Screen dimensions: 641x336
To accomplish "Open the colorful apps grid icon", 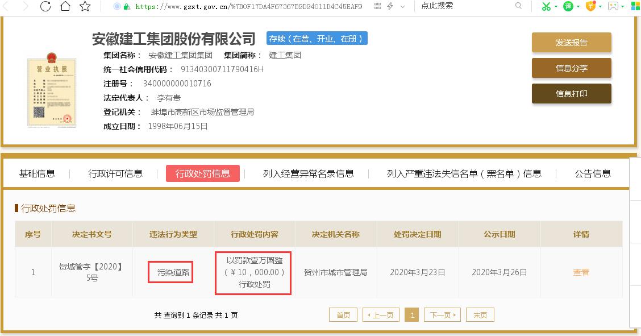I will pos(635,6).
